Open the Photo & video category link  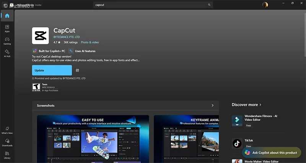coord(90,42)
